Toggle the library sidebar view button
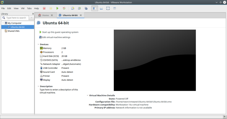 94,8
